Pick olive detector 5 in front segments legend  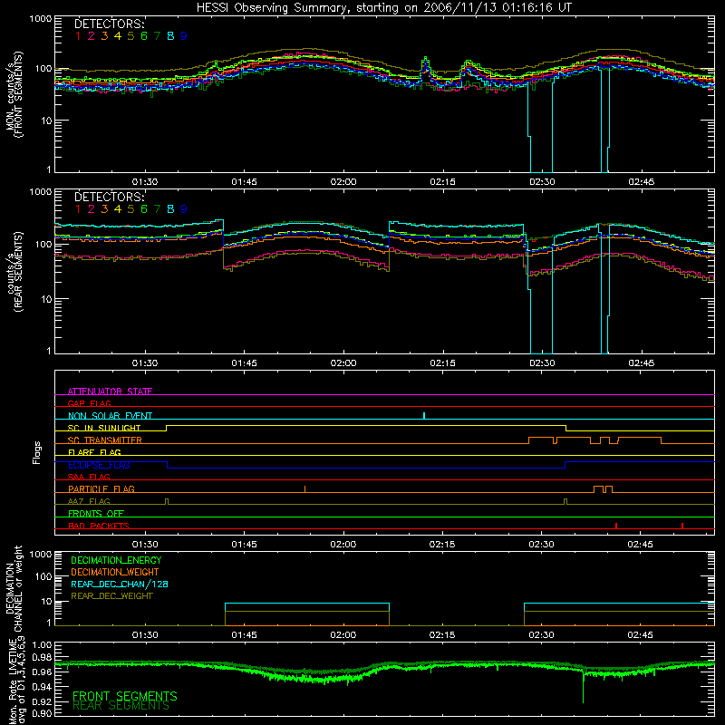pos(130,36)
